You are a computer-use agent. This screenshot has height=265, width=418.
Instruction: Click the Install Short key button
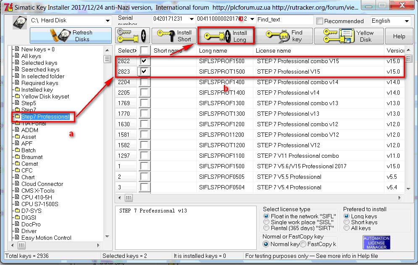pos(174,36)
